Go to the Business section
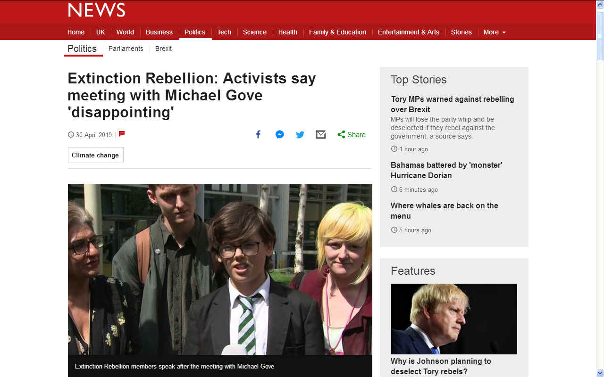Screen dimensions: 604x377 point(159,32)
